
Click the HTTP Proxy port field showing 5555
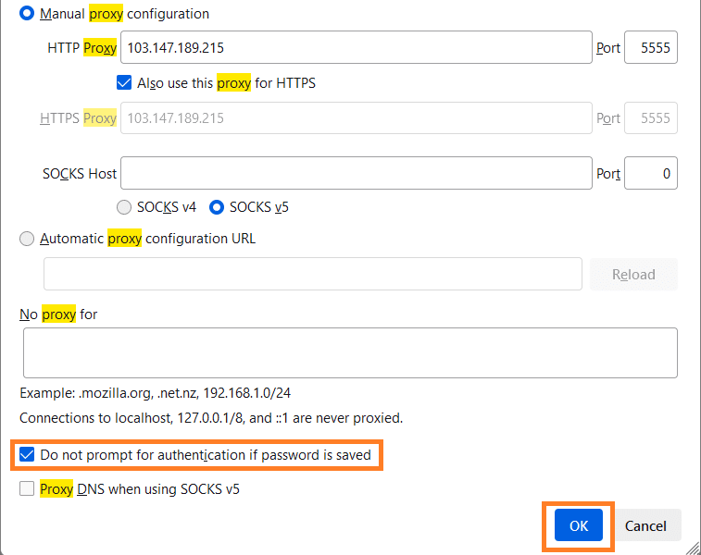click(x=651, y=47)
